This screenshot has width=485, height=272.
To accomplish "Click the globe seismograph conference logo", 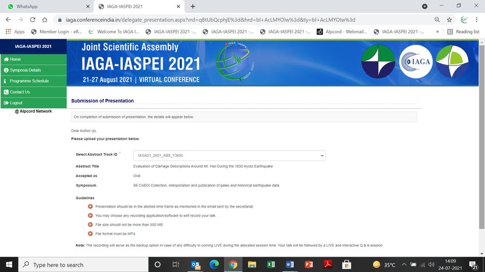I will coord(235,61).
